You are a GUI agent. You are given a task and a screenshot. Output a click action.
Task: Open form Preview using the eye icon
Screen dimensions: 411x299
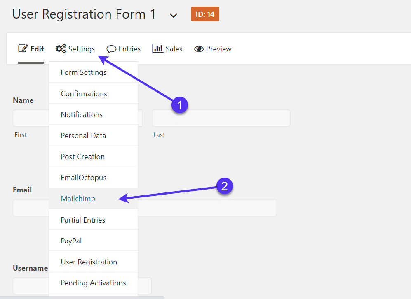click(199, 49)
